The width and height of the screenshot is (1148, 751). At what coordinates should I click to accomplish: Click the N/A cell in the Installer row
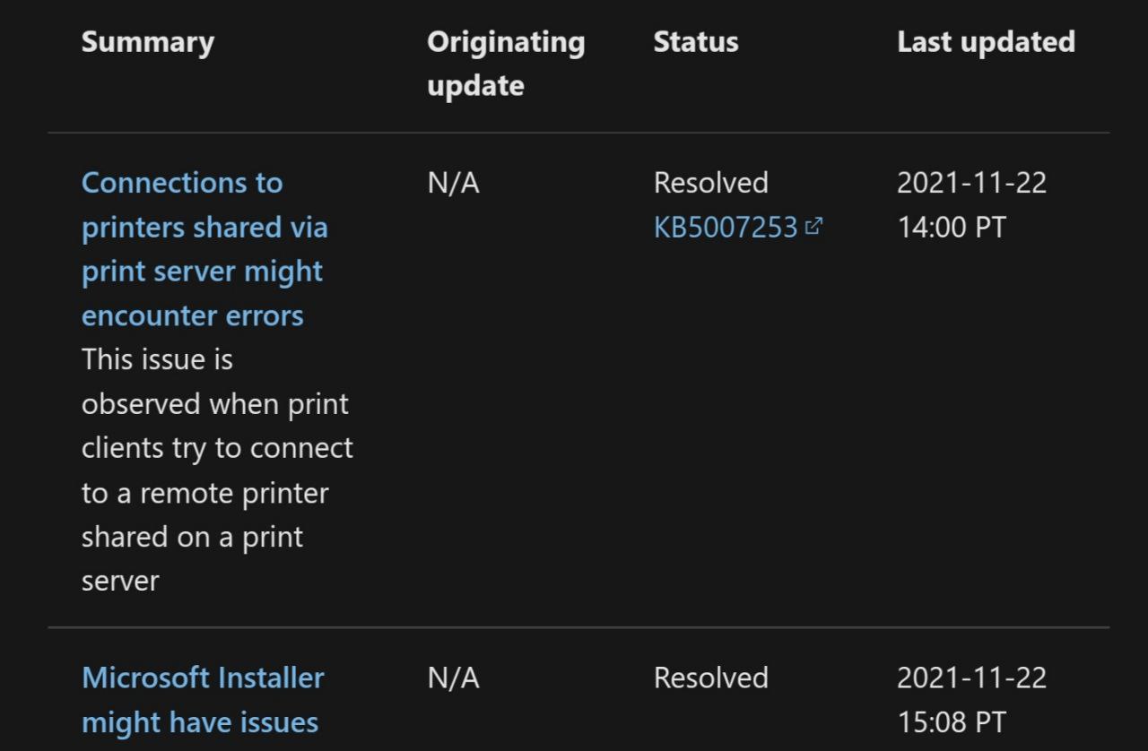454,678
